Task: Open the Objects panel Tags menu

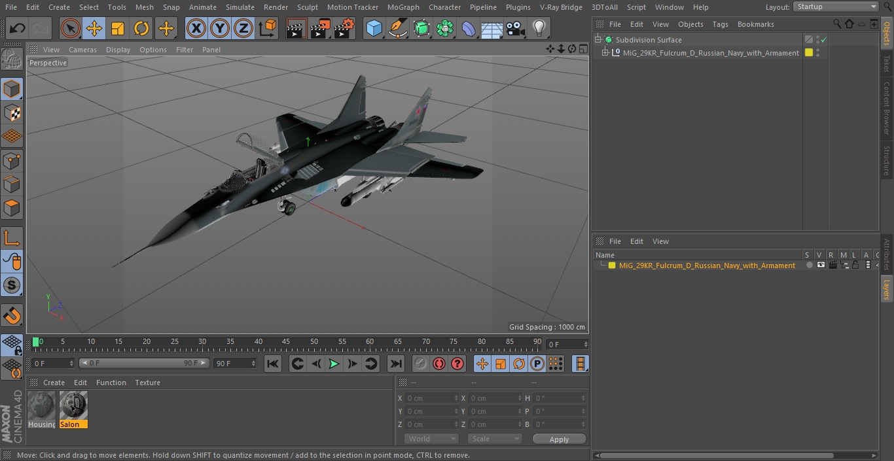Action: click(720, 24)
